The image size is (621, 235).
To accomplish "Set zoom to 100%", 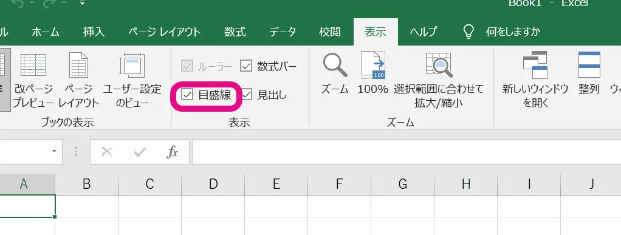I will point(373,73).
